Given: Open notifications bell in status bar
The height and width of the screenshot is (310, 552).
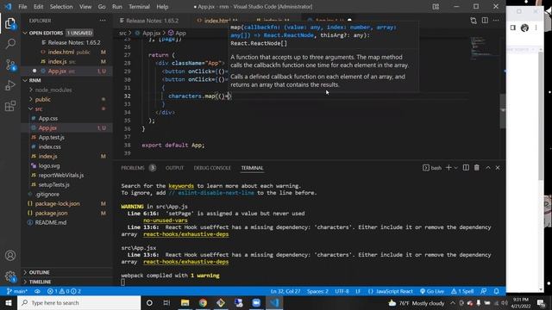Looking at the screenshot, I should 497,291.
